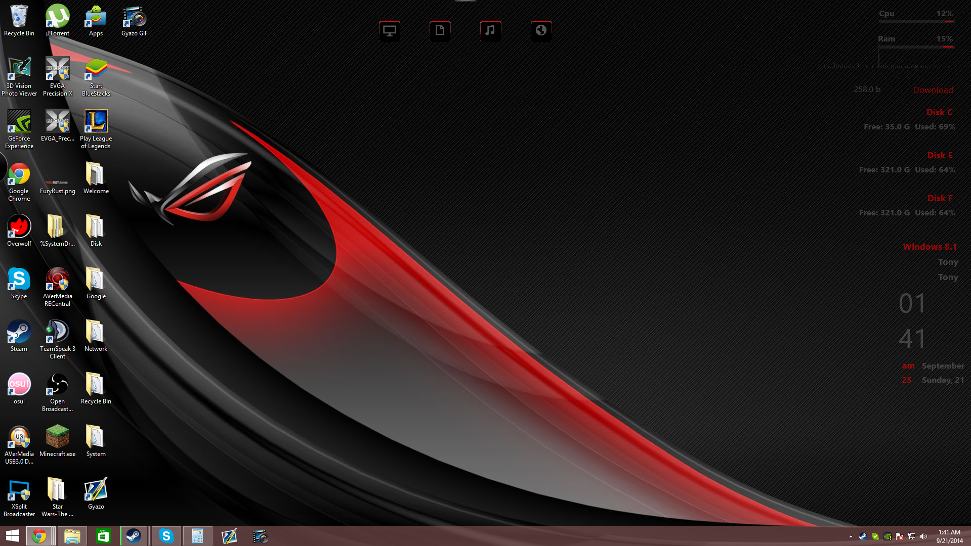Open Action Center flag tray icon
Image resolution: width=971 pixels, height=546 pixels.
point(900,536)
